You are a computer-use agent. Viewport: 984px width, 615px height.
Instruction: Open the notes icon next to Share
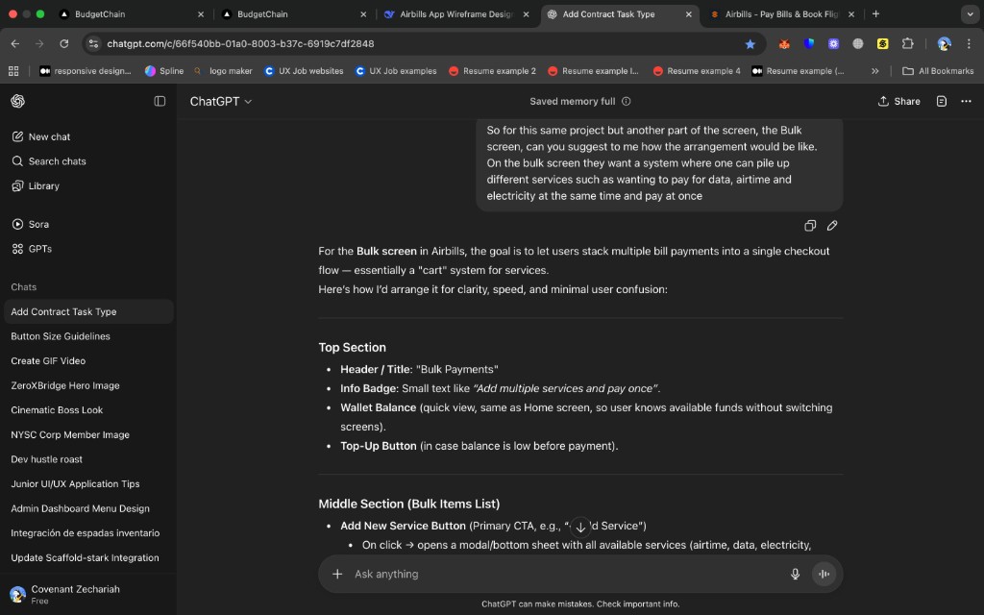pyautogui.click(x=942, y=101)
